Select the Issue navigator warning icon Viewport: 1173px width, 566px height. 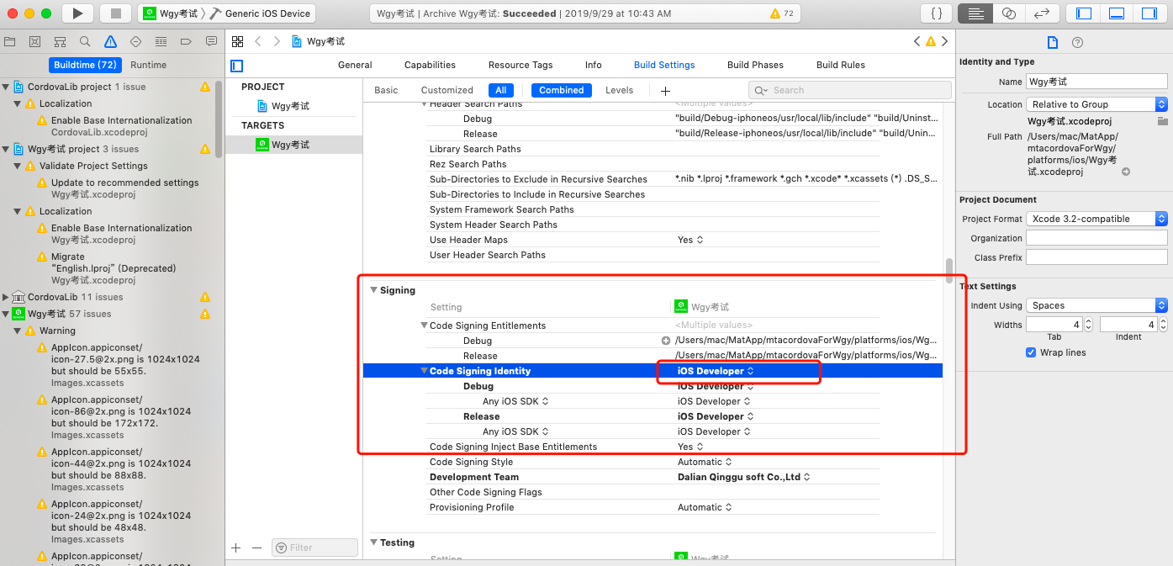[110, 41]
